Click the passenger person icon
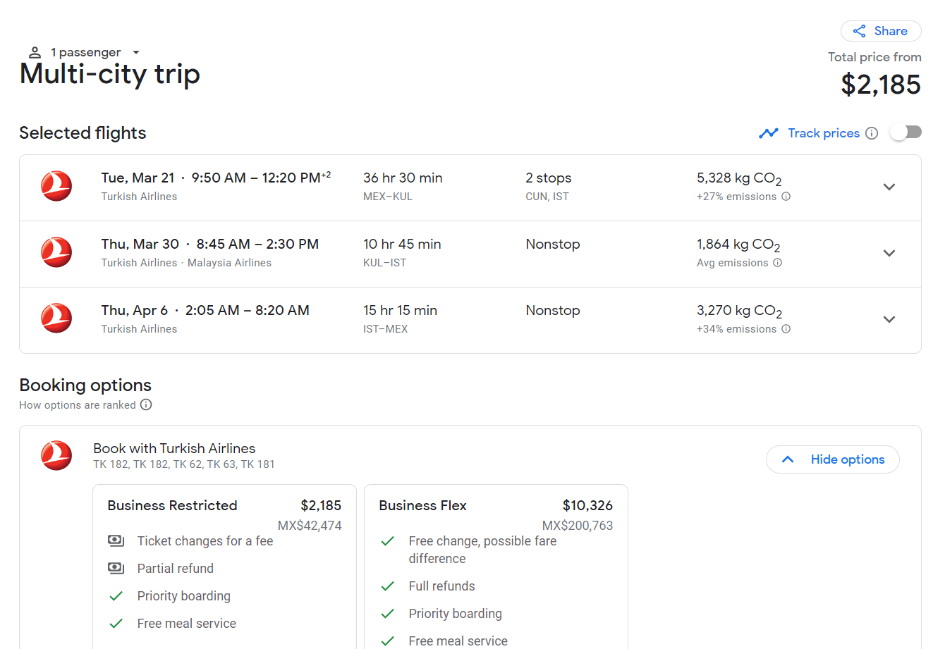The height and width of the screenshot is (649, 945). point(35,53)
